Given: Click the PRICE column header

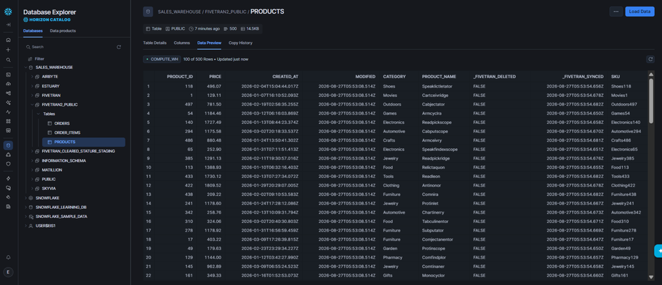Looking at the screenshot, I should [x=215, y=77].
